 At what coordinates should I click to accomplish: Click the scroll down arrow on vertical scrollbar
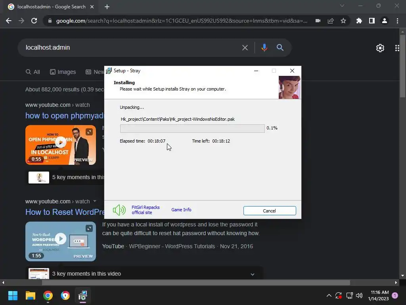(402, 276)
